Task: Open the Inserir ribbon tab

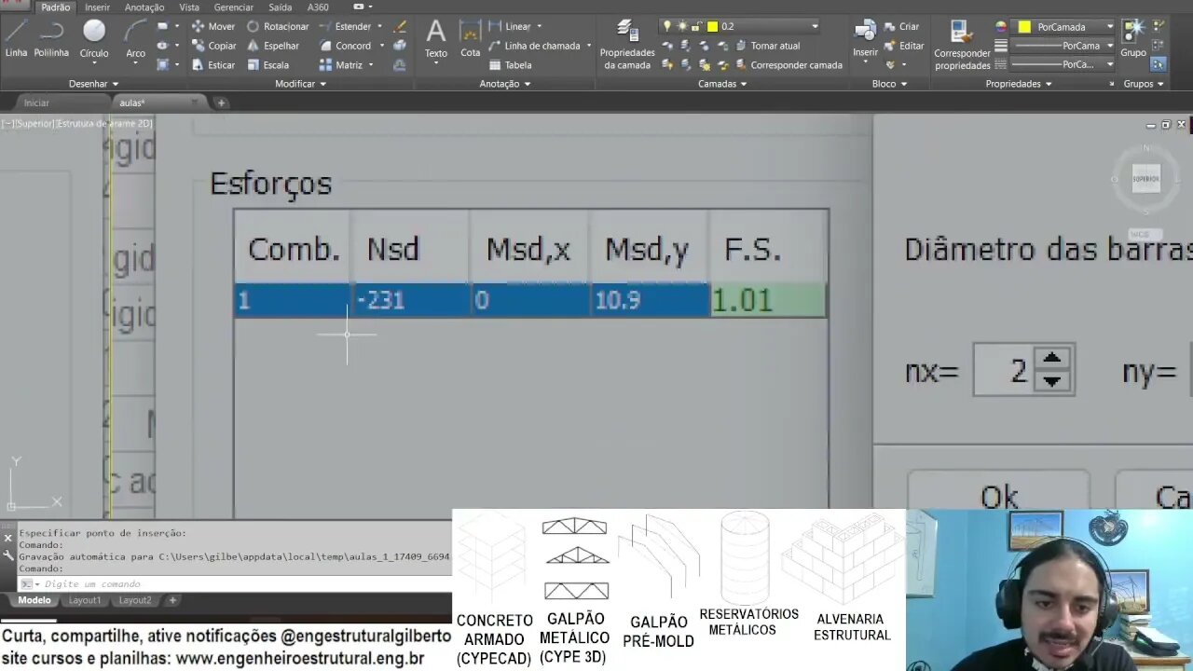Action: [x=97, y=7]
